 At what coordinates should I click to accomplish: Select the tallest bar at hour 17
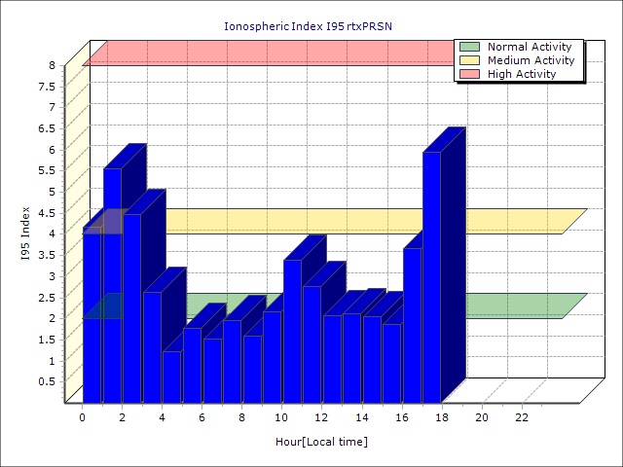pyautogui.click(x=431, y=277)
